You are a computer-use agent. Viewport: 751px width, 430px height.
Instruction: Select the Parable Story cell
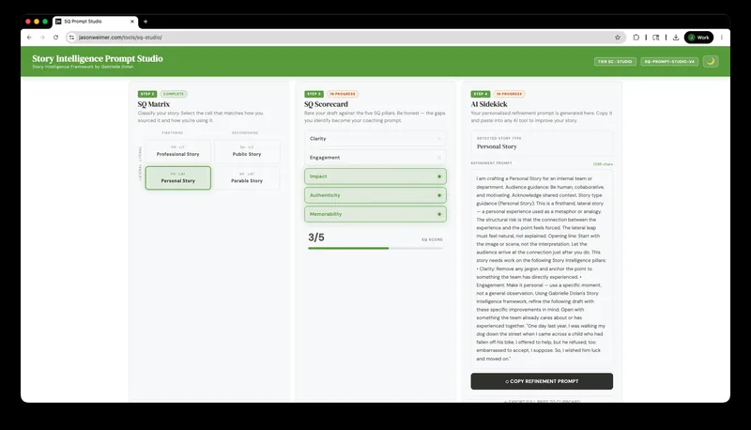[x=247, y=177]
